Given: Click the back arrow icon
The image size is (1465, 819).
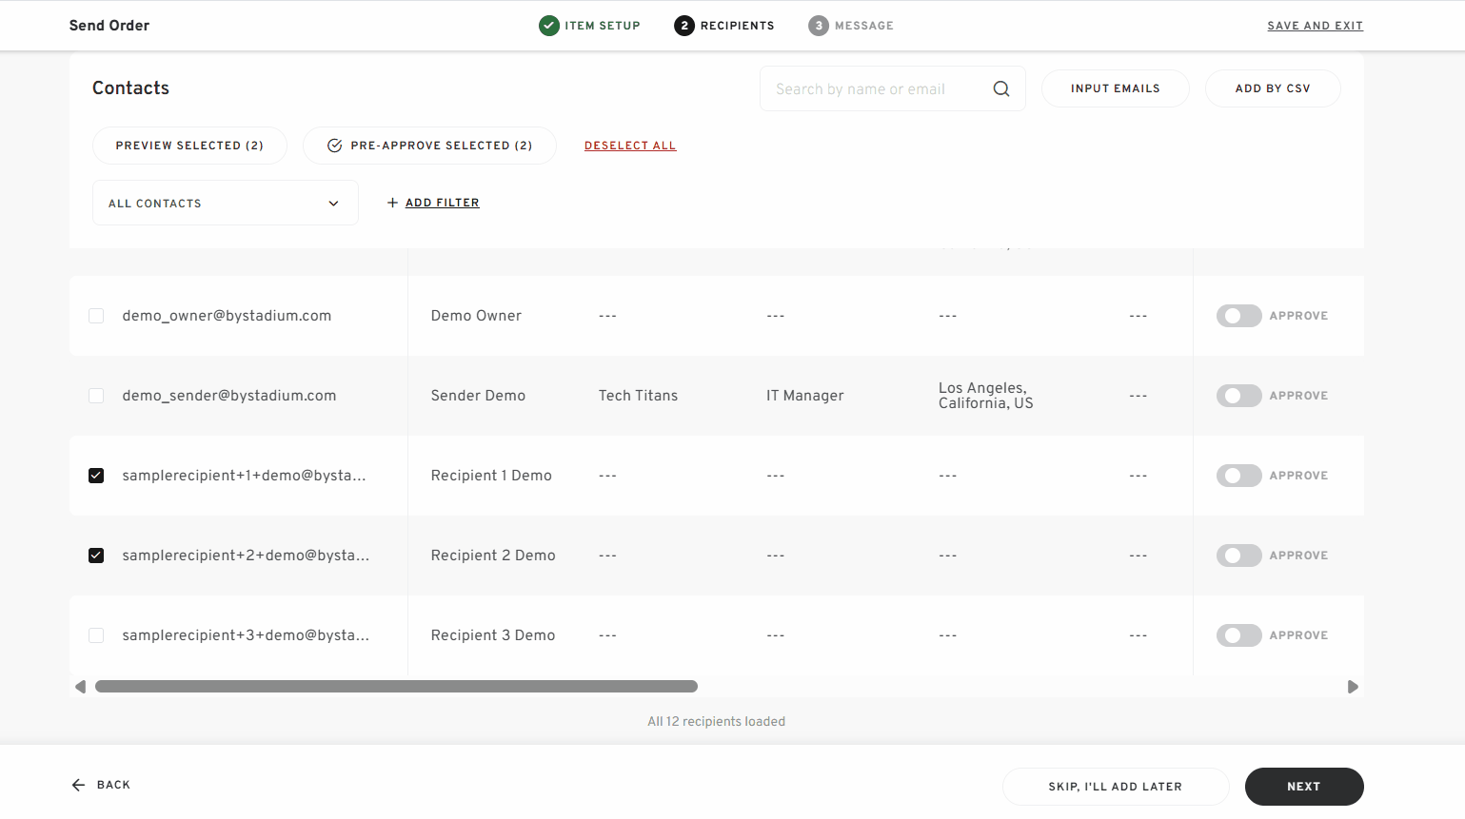Looking at the screenshot, I should coord(78,785).
